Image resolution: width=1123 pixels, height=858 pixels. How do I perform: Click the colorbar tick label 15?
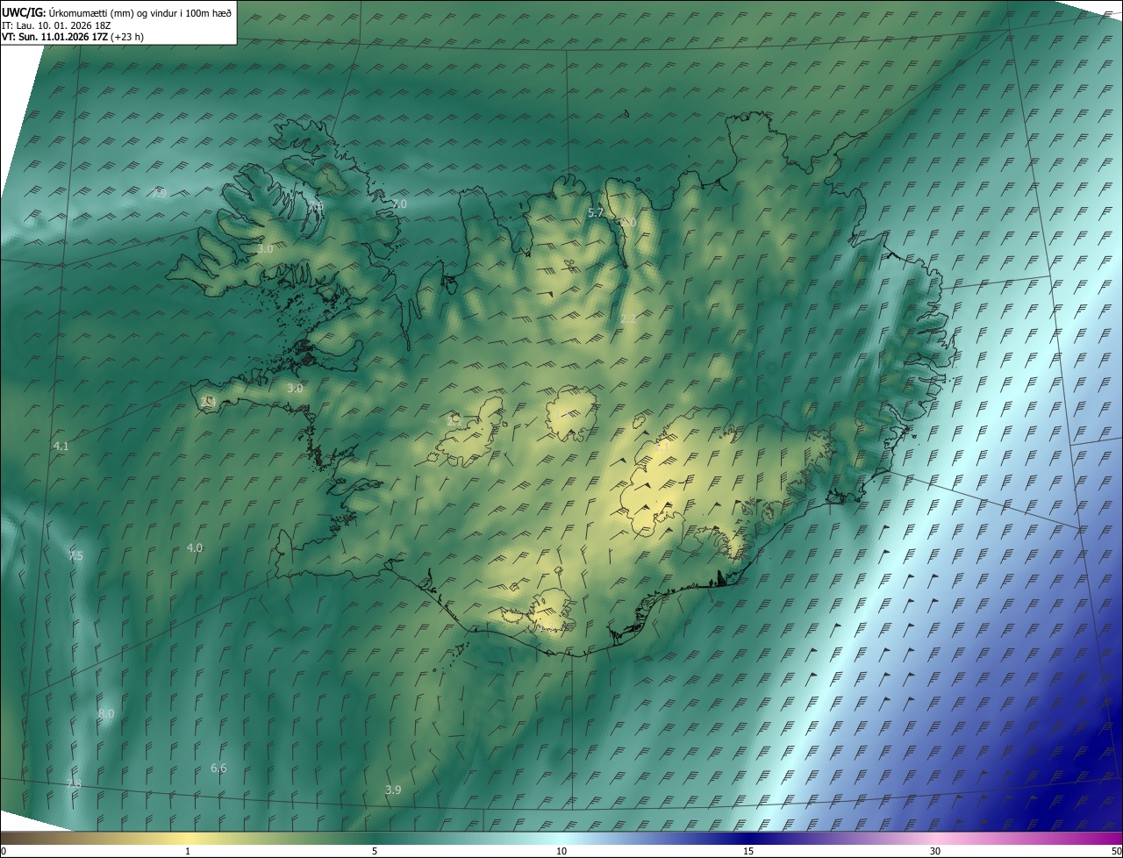pos(748,851)
